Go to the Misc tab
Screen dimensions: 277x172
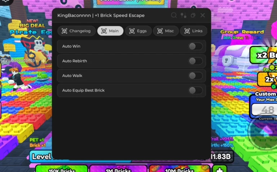pyautogui.click(x=166, y=31)
